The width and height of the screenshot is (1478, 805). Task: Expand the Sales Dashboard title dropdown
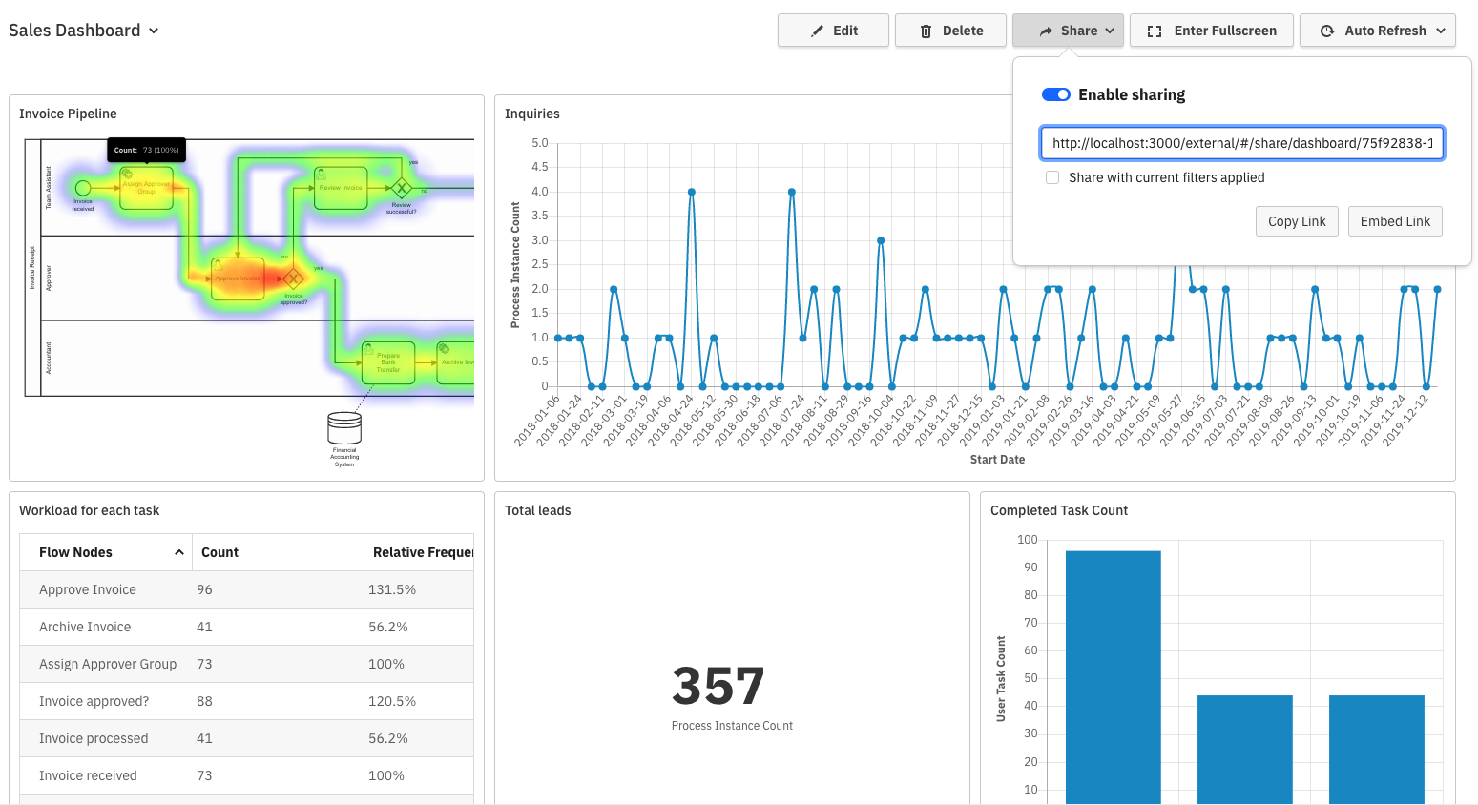coord(154,31)
